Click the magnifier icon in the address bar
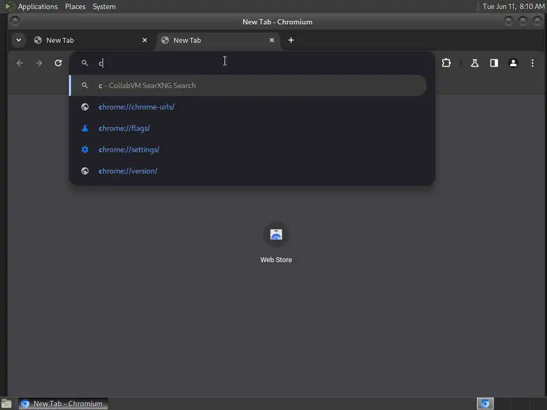Image resolution: width=547 pixels, height=410 pixels. click(85, 63)
